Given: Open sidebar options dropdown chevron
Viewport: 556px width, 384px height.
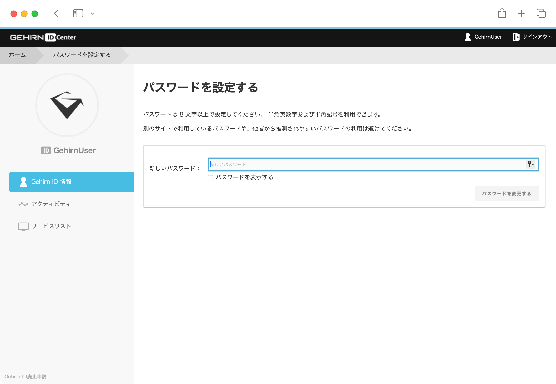Looking at the screenshot, I should pos(93,13).
